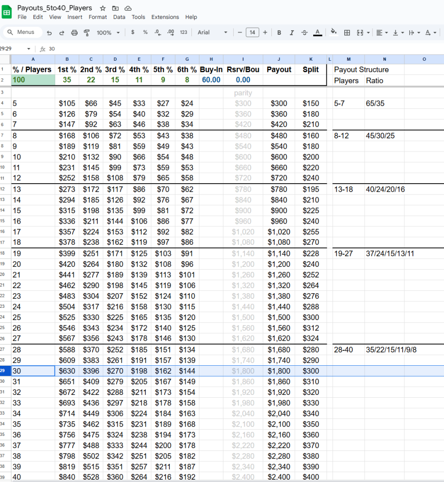
Task: Open the cell borders tool
Action: click(347, 32)
